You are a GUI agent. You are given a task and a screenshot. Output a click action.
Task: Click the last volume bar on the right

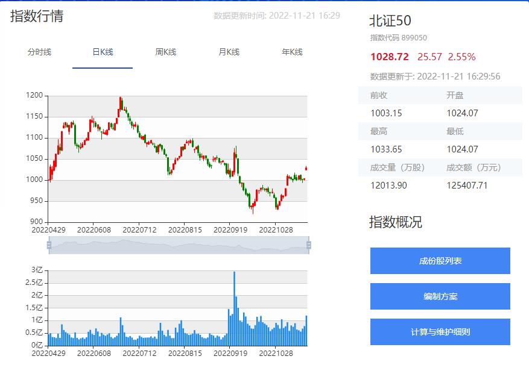[x=306, y=330]
